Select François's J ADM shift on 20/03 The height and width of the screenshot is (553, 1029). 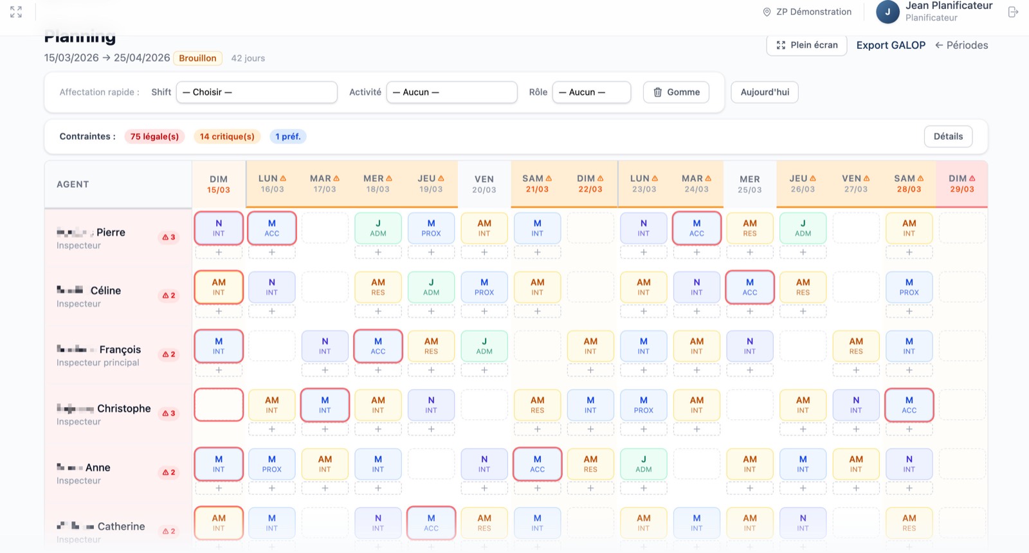tap(484, 346)
